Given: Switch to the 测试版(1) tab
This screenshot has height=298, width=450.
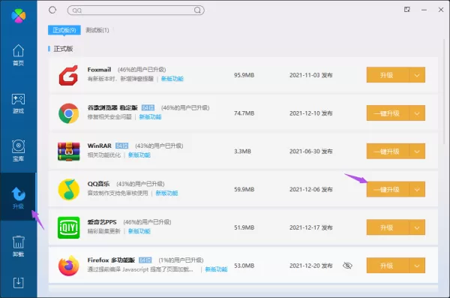Looking at the screenshot, I should 97,30.
